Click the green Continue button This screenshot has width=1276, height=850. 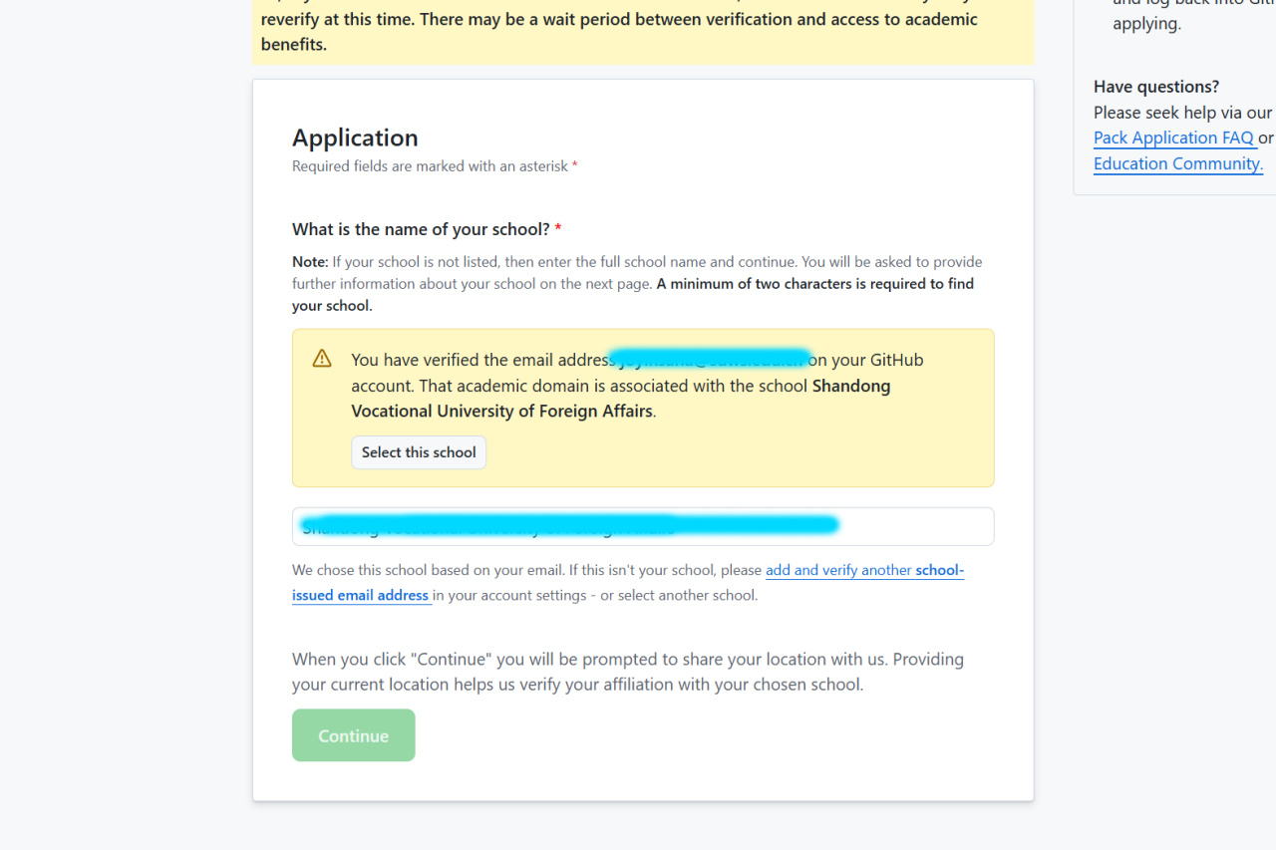353,735
